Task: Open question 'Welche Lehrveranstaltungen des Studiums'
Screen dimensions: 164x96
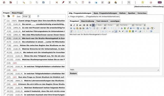Action: tap(44, 81)
